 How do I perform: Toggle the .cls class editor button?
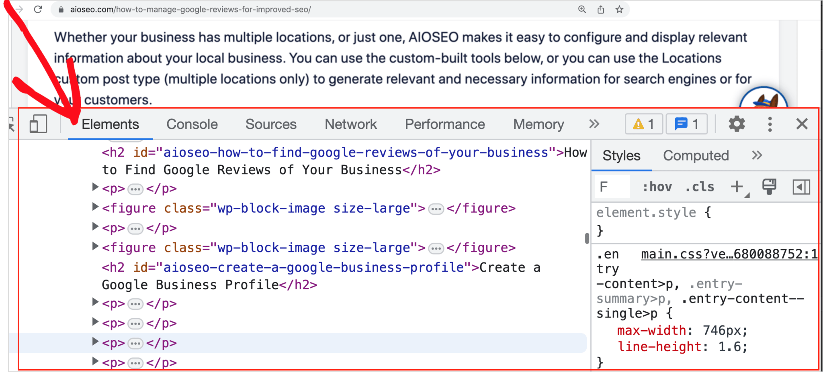(x=700, y=187)
